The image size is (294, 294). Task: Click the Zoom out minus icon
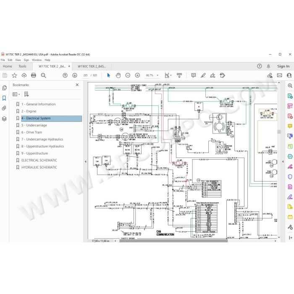click(128, 75)
